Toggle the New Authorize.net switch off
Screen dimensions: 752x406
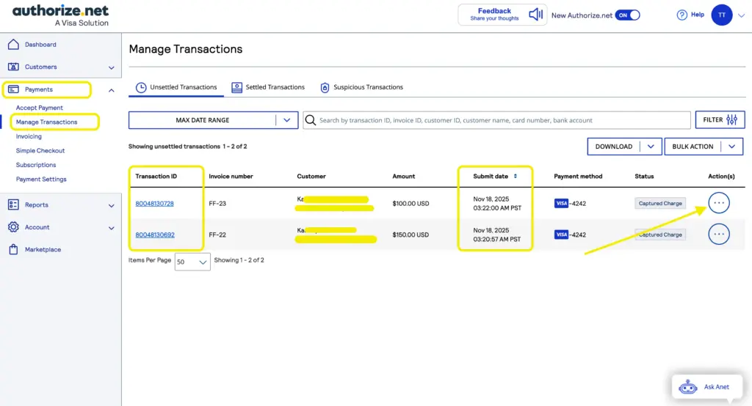coord(627,15)
